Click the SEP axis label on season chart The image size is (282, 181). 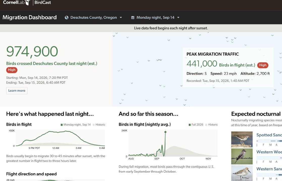coord(157,159)
